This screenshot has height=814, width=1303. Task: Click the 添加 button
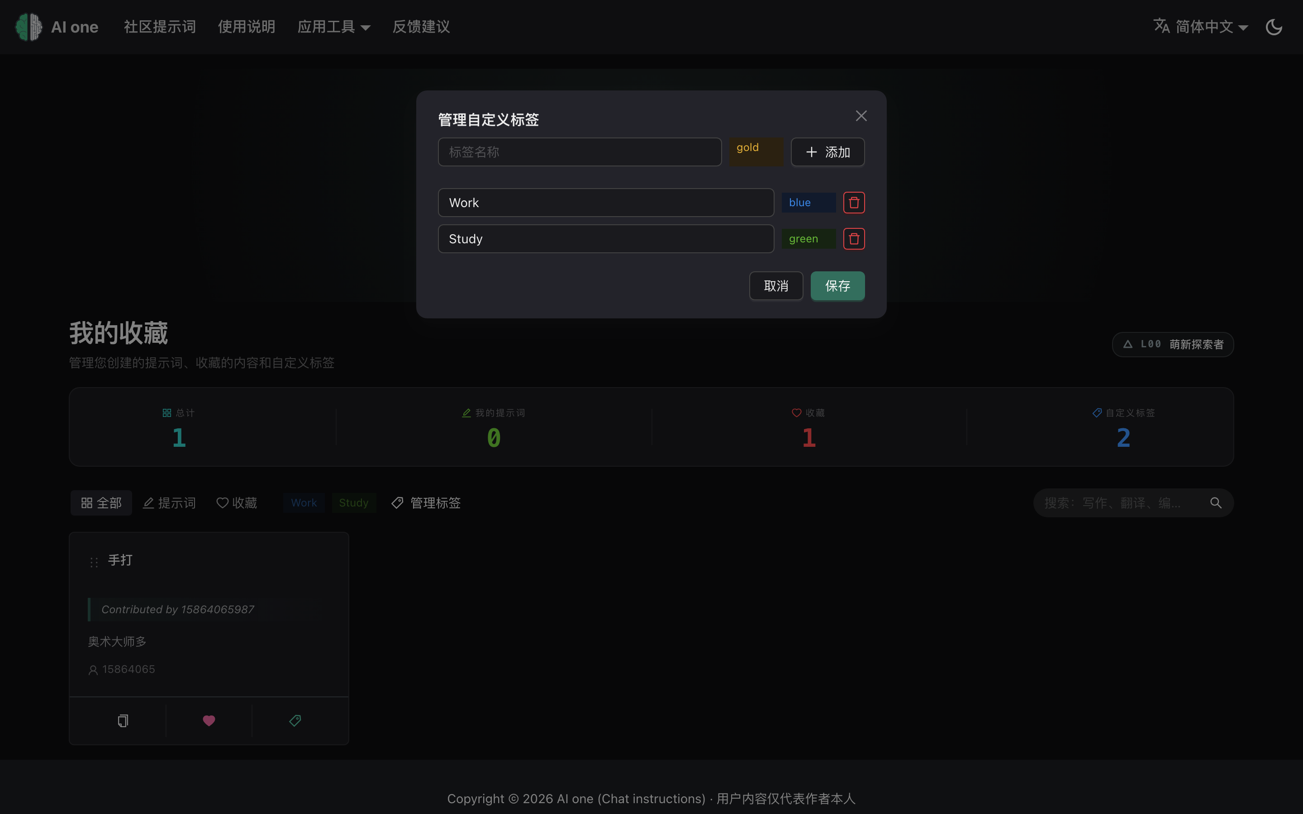pyautogui.click(x=827, y=152)
